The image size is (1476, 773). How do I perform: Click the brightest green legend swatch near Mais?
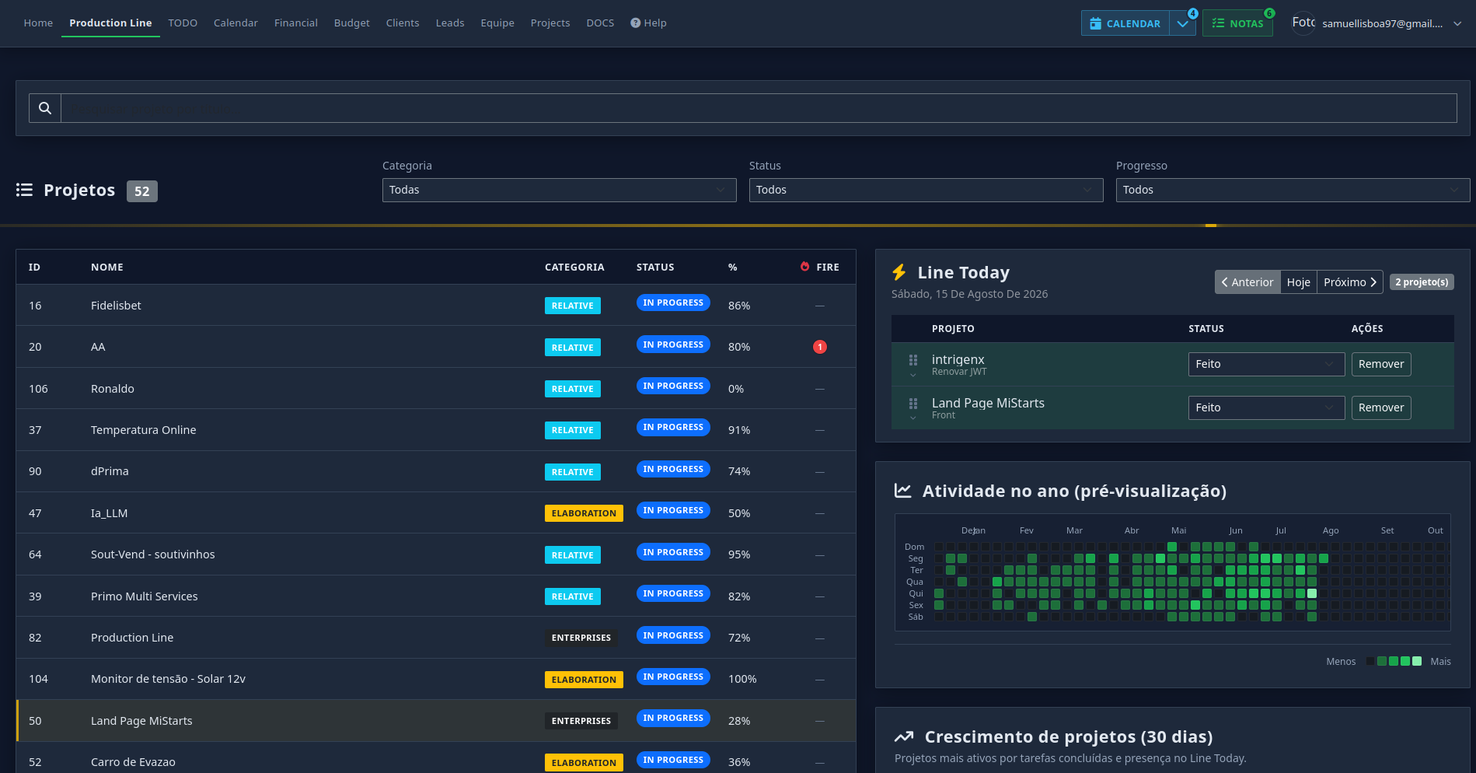point(1417,661)
